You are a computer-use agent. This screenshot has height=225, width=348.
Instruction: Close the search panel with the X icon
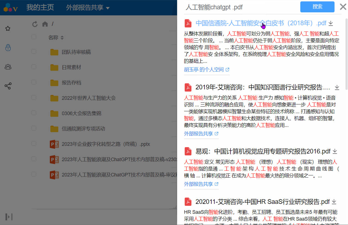pyautogui.click(x=343, y=7)
